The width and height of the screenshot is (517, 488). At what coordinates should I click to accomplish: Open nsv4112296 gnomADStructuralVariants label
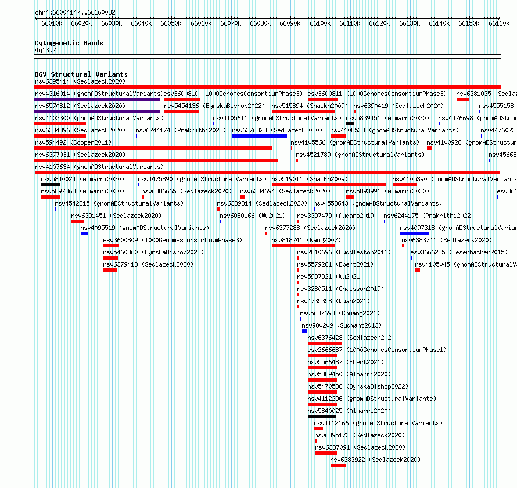[x=372, y=399]
